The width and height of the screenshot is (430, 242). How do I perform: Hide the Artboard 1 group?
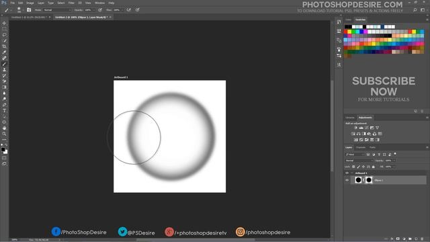click(x=347, y=173)
